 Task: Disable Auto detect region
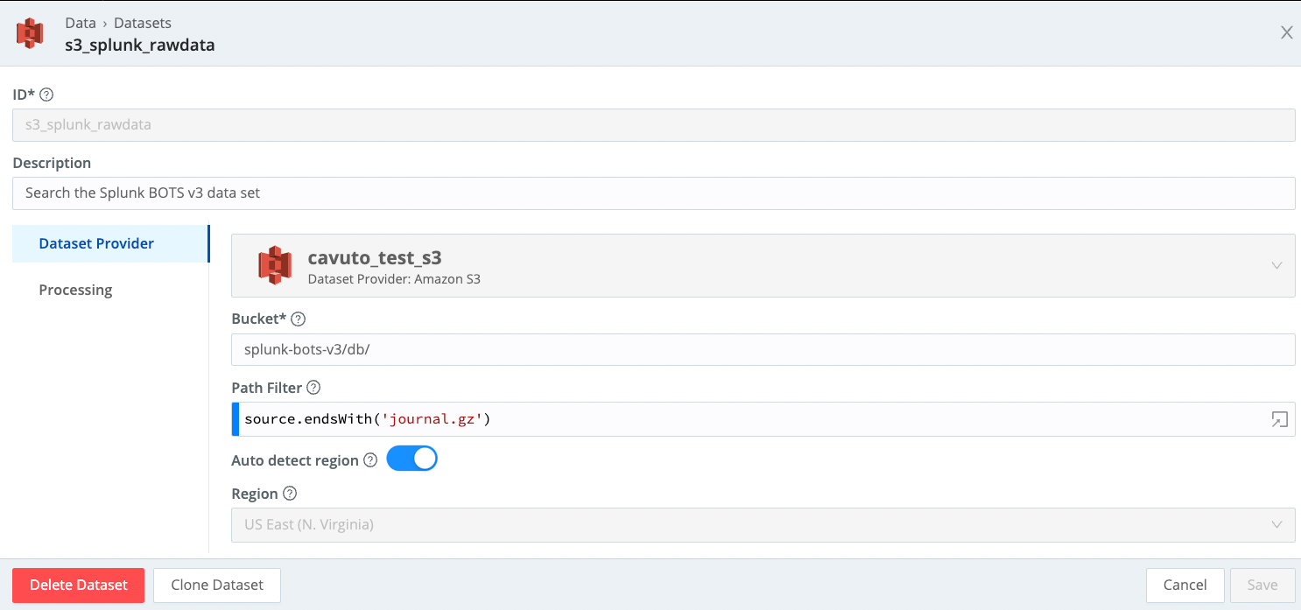(411, 458)
